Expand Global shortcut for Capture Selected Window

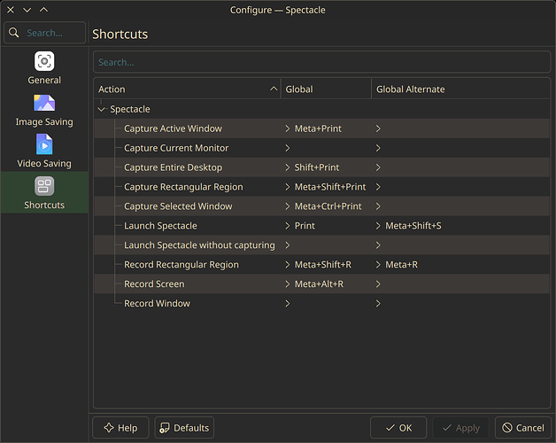[x=288, y=206]
